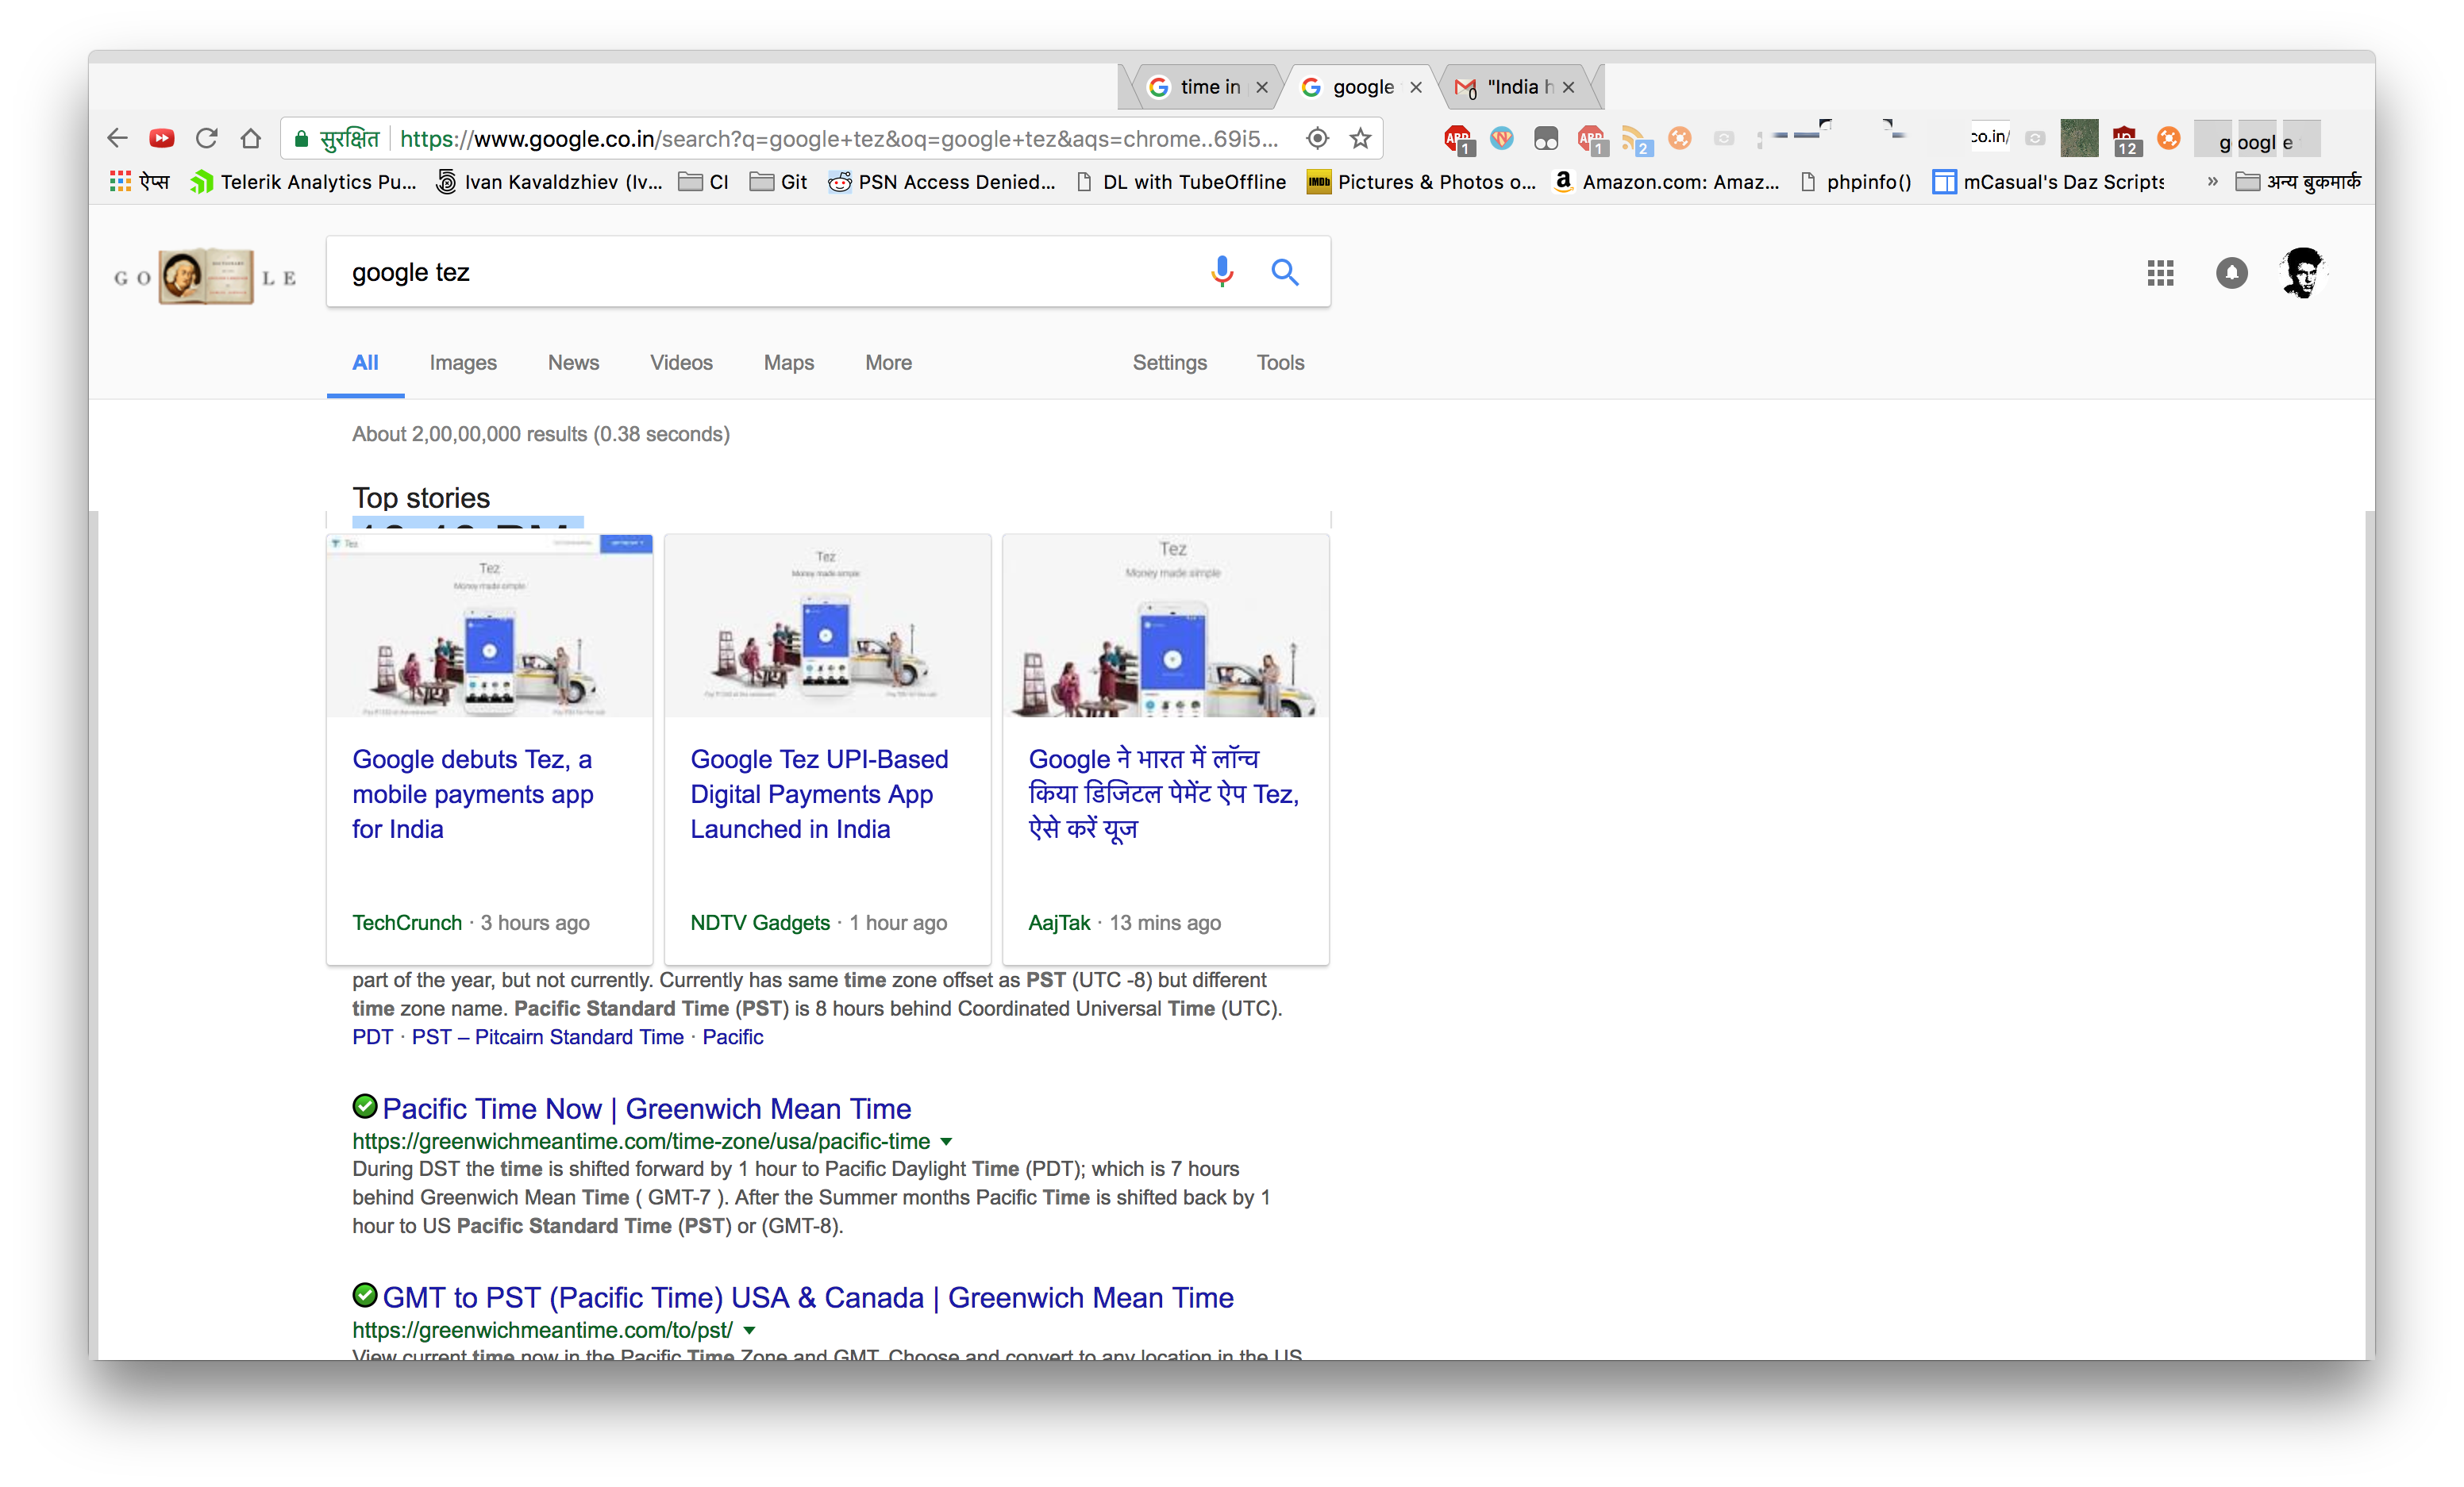This screenshot has height=1487, width=2464.
Task: Open the phpinfo() bookmark
Action: (1856, 182)
